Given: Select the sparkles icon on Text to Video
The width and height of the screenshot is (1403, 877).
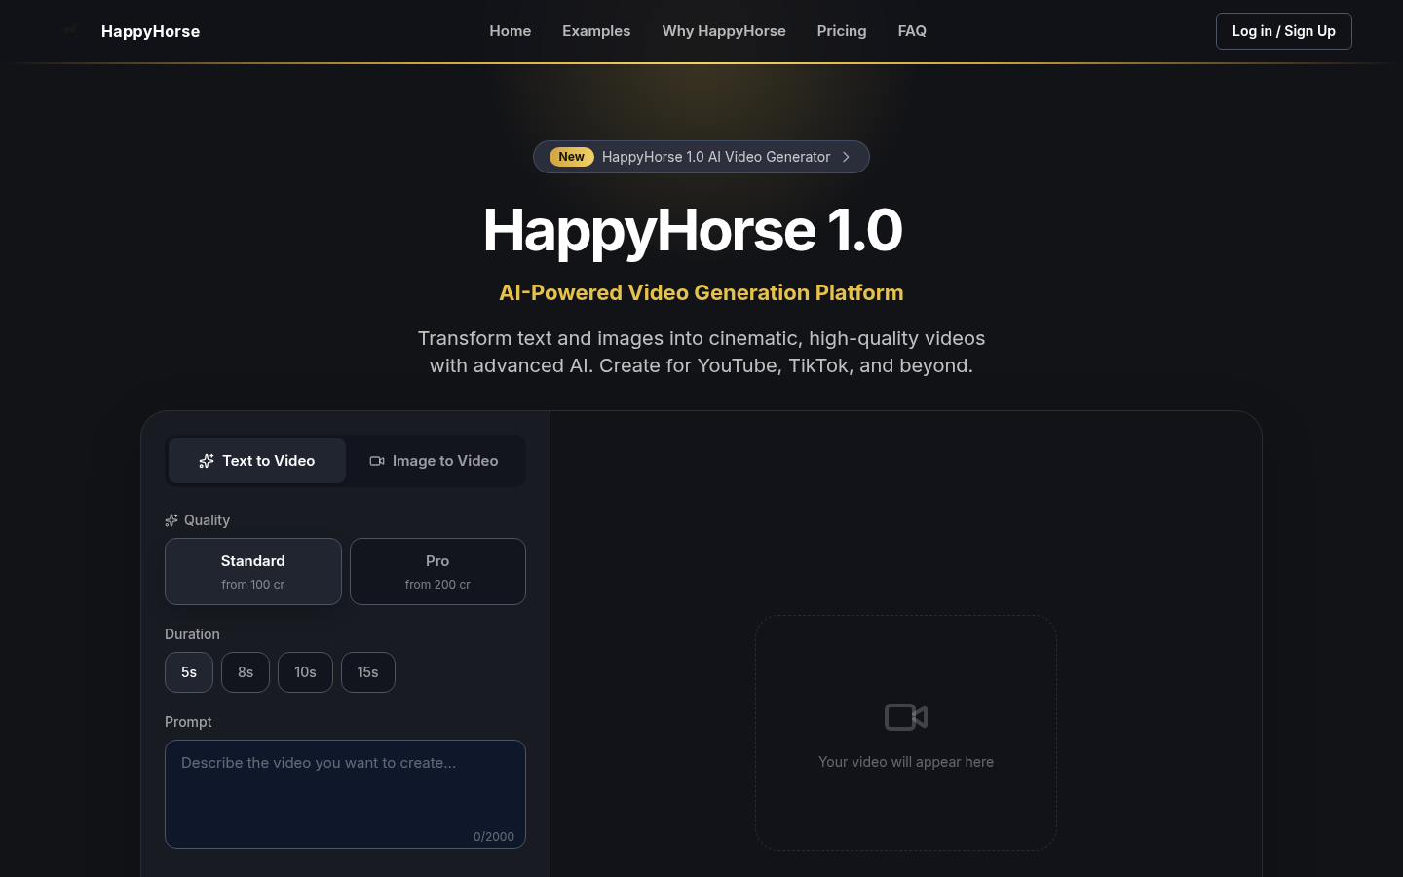Looking at the screenshot, I should 207,461.
